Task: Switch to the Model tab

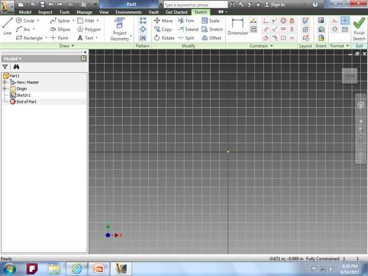Action: 25,12
